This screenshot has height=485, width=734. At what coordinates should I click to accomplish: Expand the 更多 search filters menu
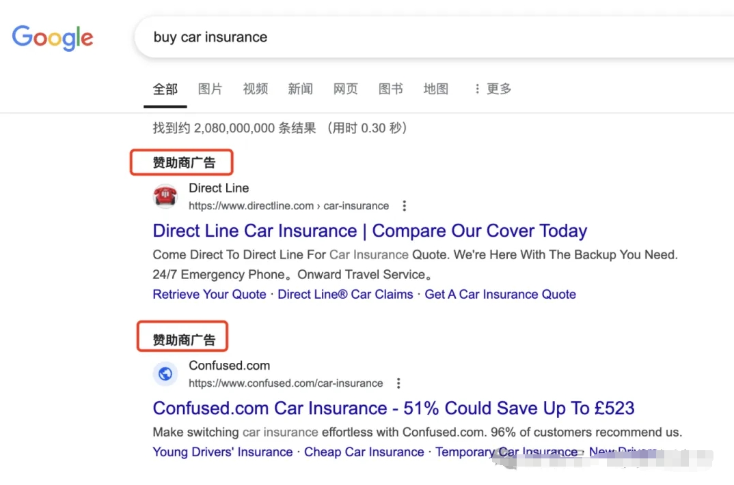coord(493,89)
